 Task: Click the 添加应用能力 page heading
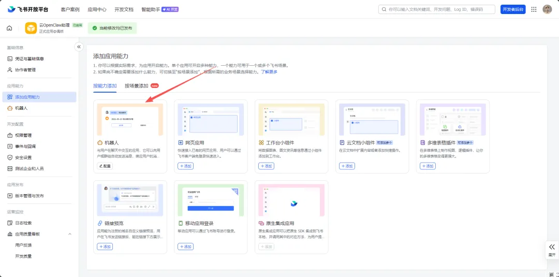[111, 56]
